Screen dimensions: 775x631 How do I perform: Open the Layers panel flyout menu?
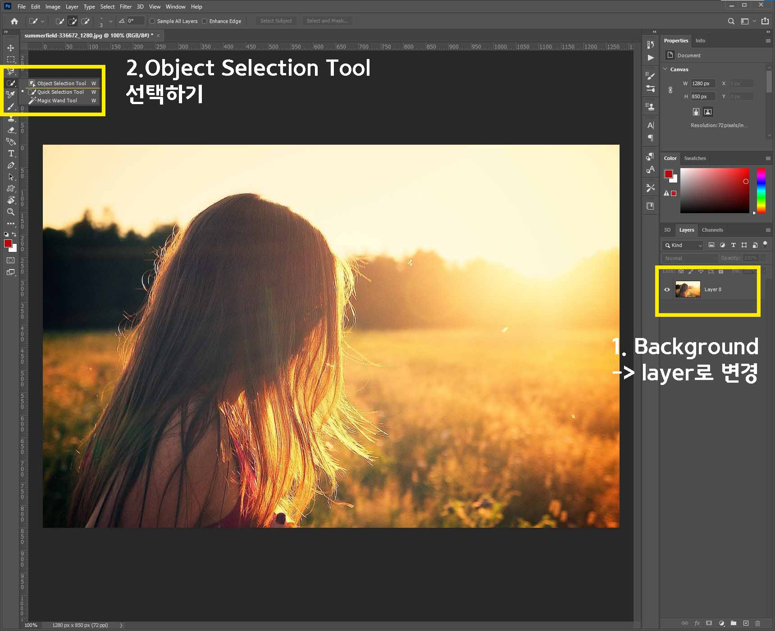click(x=768, y=230)
